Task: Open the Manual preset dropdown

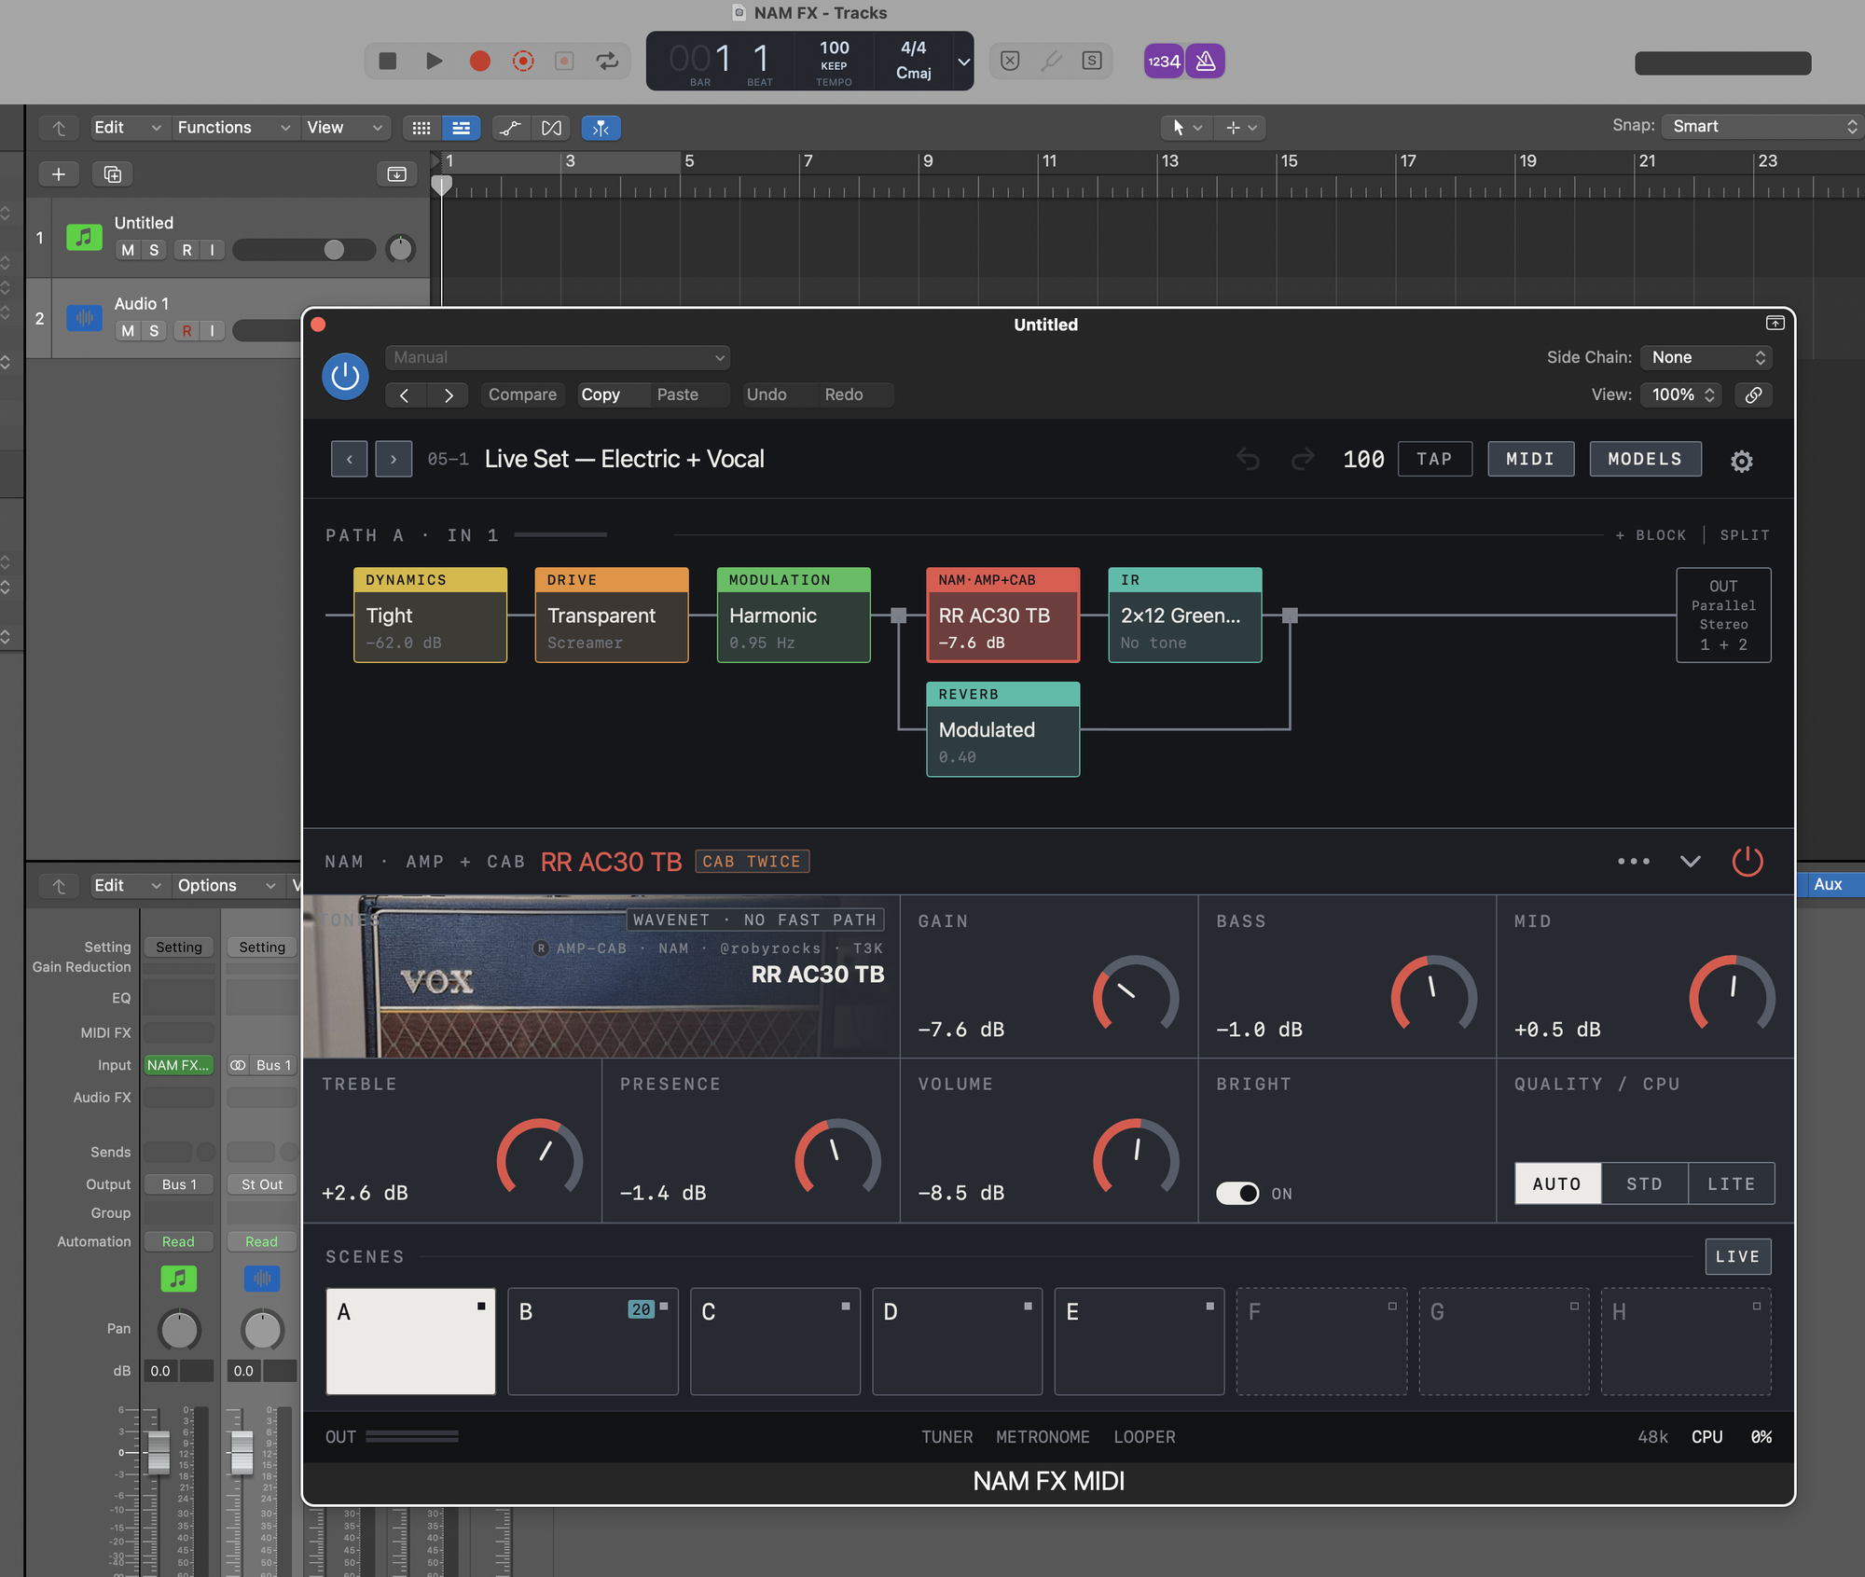Action: coord(558,357)
